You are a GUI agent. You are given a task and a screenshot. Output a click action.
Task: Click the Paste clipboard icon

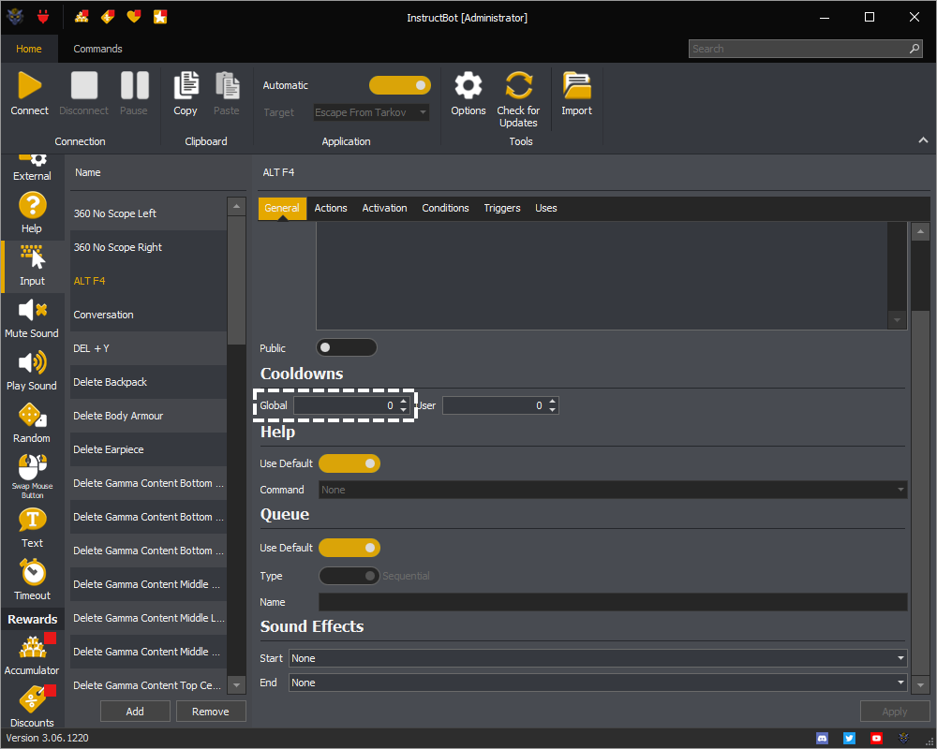click(227, 85)
